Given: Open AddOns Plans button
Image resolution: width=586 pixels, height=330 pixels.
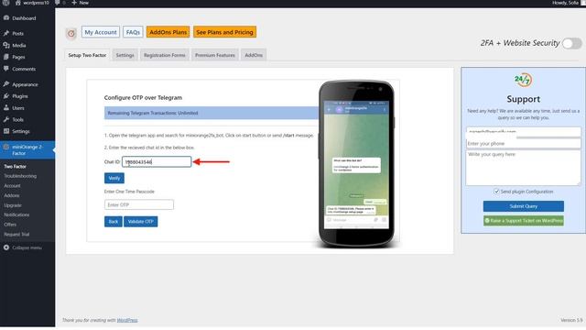Looking at the screenshot, I should 168,32.
